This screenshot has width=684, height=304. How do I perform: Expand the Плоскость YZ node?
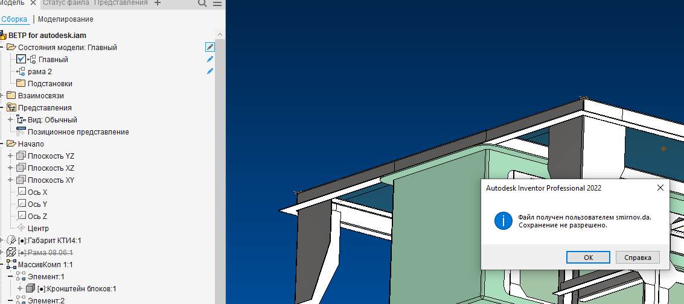coord(11,156)
